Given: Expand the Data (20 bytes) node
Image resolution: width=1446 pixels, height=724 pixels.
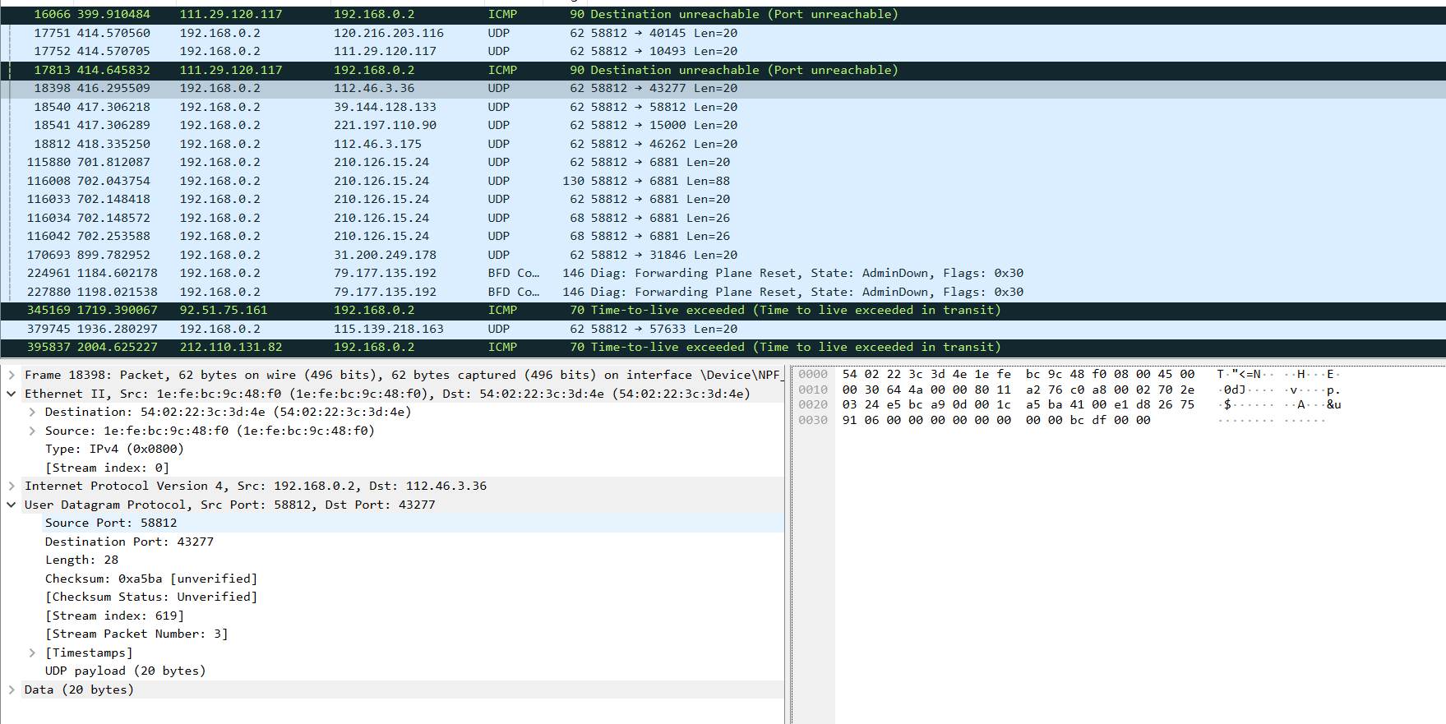Looking at the screenshot, I should pos(12,689).
